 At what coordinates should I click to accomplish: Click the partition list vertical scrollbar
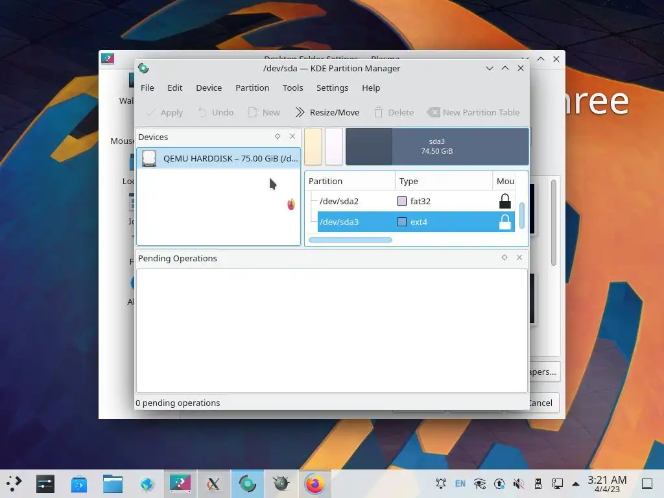point(522,215)
